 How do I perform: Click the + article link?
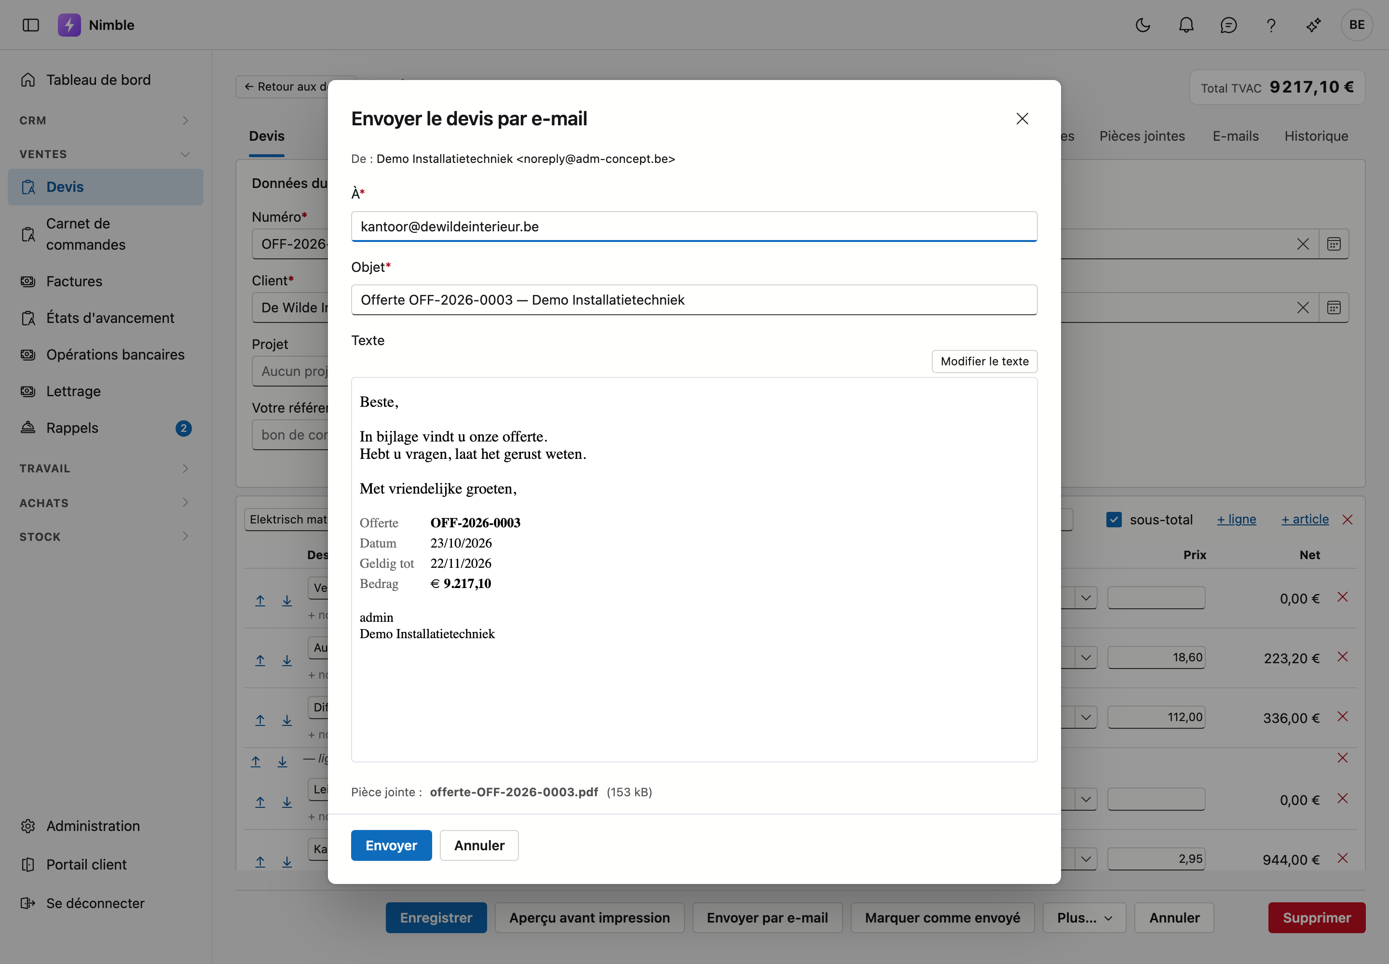1305,520
